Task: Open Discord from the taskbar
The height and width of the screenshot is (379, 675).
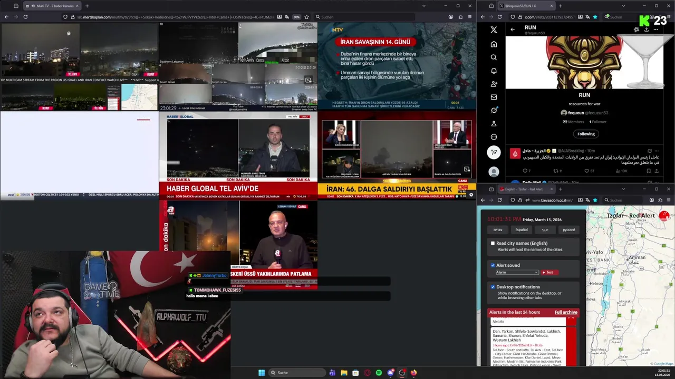Action: tap(390, 373)
